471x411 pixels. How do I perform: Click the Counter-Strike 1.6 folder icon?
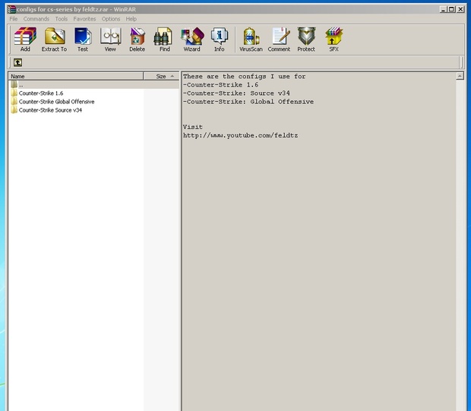point(14,93)
